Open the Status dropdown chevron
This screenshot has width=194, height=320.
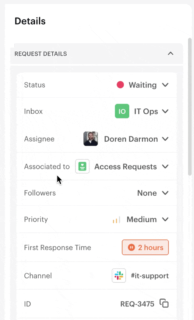165,85
